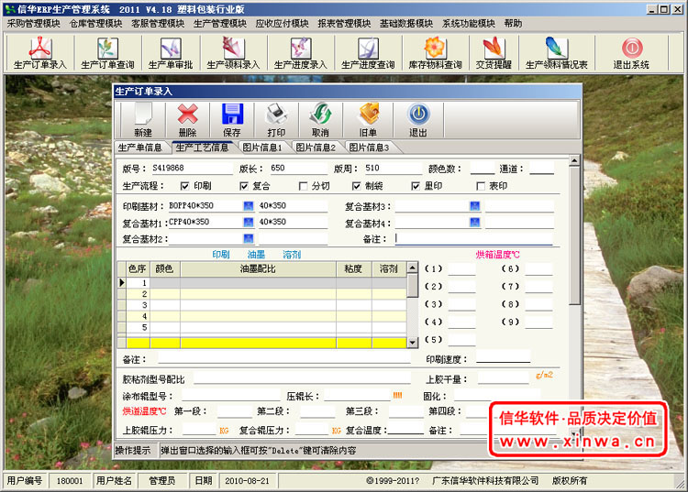Open 生产订单录入 toolbar icon

point(40,53)
